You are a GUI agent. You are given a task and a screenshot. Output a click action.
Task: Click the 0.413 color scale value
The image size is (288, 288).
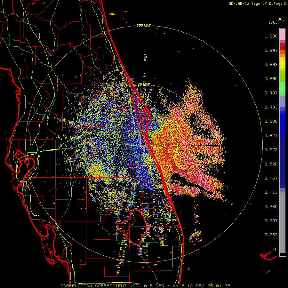coord(271,192)
